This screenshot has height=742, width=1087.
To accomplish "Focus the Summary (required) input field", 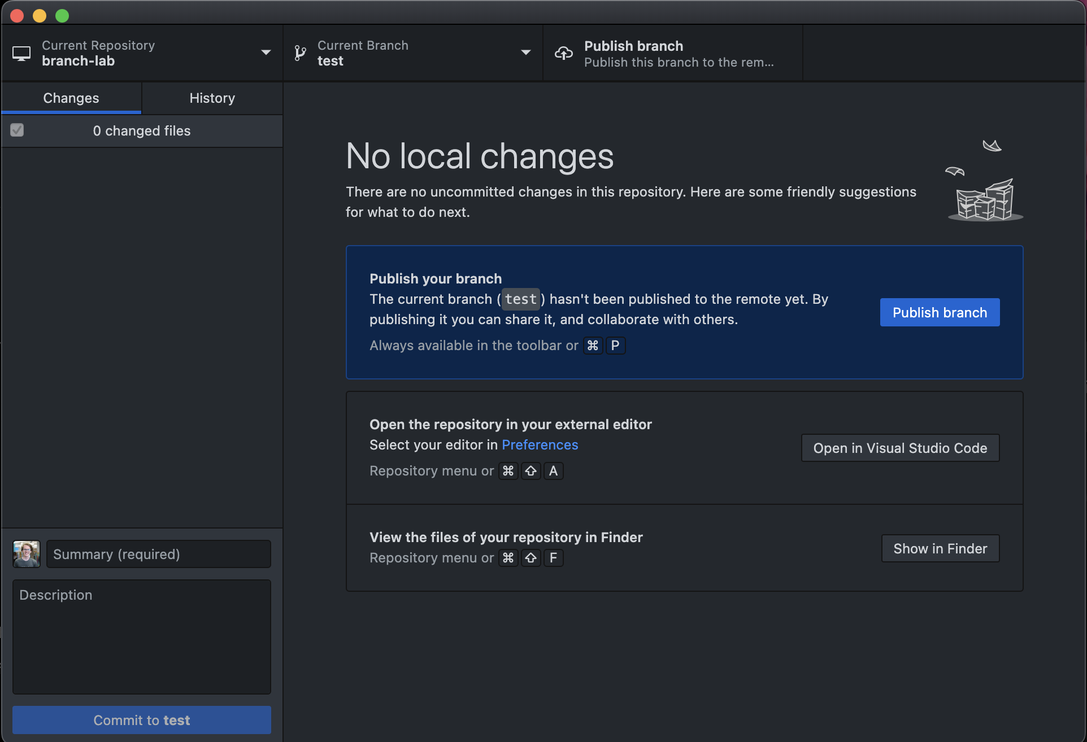I will pos(158,554).
